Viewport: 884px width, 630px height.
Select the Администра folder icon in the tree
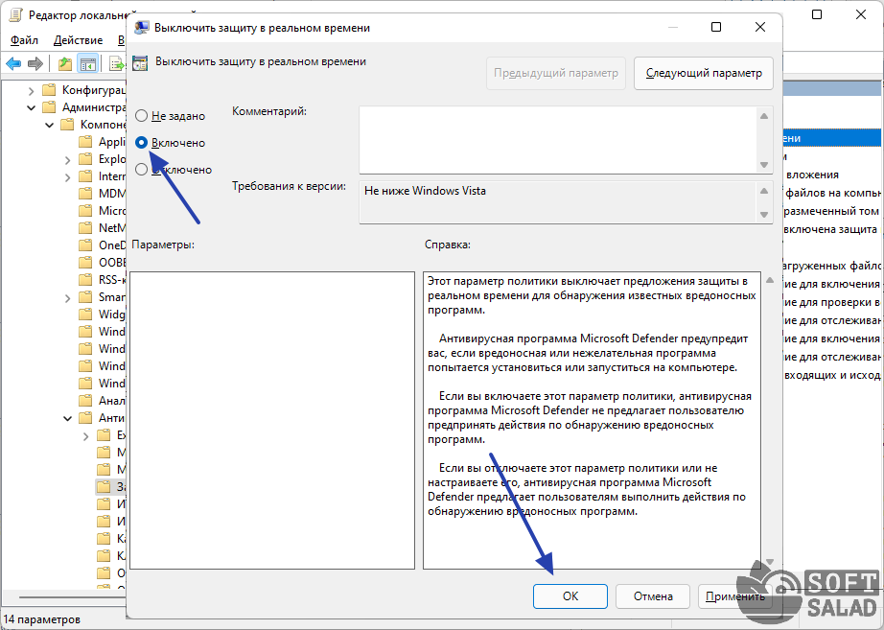pos(50,107)
